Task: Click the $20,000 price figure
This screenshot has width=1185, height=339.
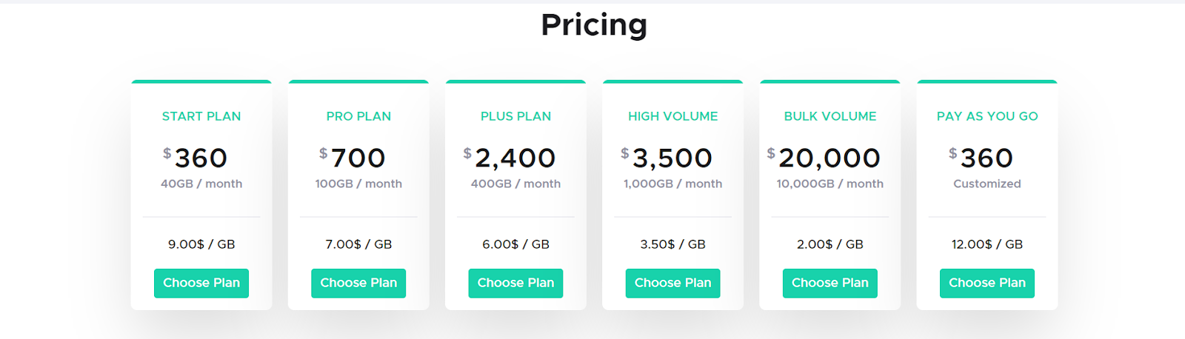Action: (829, 158)
